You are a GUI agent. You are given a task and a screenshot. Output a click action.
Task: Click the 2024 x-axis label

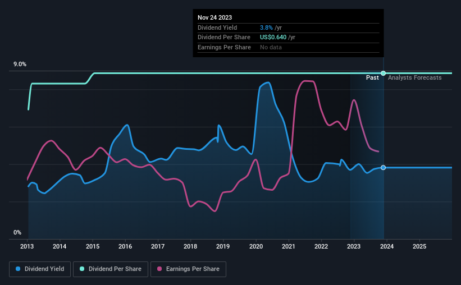click(x=387, y=246)
